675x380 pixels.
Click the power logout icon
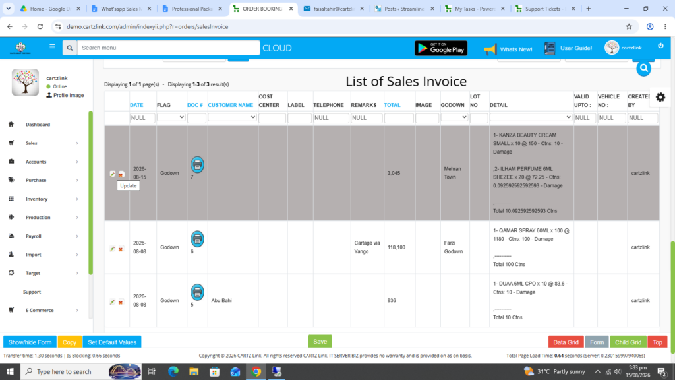coord(660,46)
